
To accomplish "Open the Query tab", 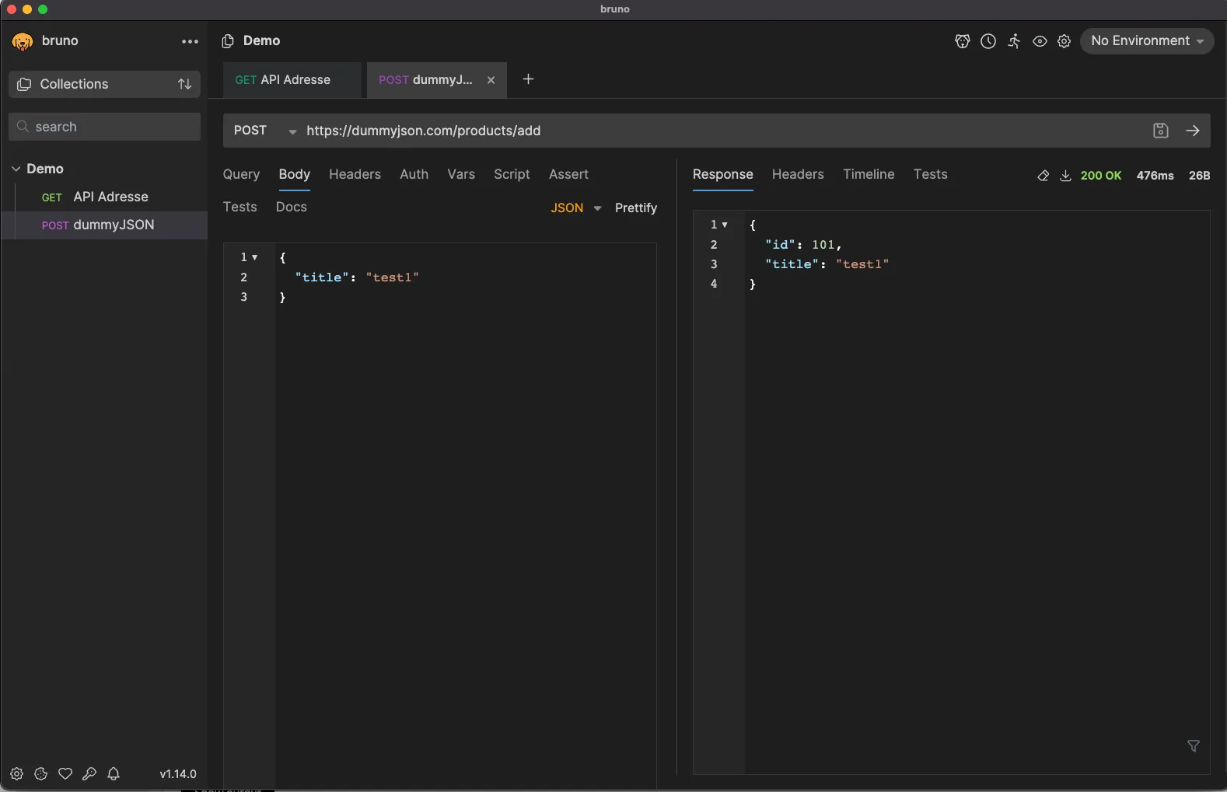I will [x=241, y=174].
